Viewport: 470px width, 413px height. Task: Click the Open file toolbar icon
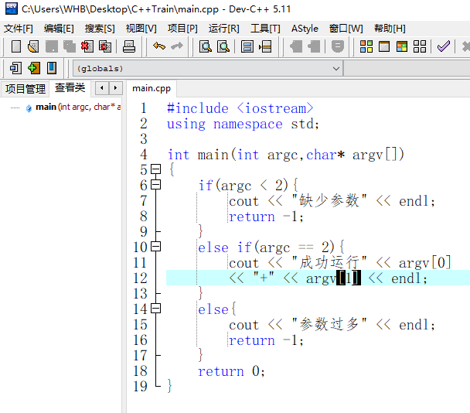(x=33, y=46)
